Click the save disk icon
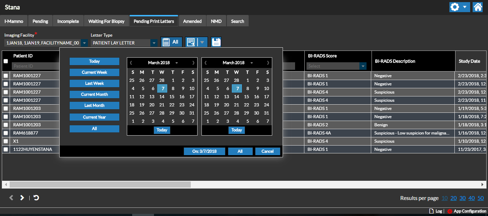This screenshot has width=488, height=216. click(x=216, y=42)
